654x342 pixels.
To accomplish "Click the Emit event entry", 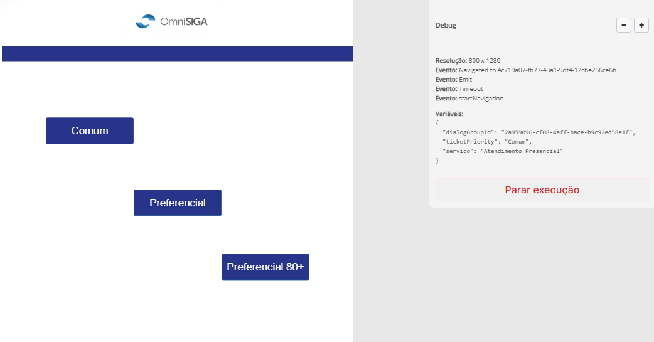I will point(454,79).
